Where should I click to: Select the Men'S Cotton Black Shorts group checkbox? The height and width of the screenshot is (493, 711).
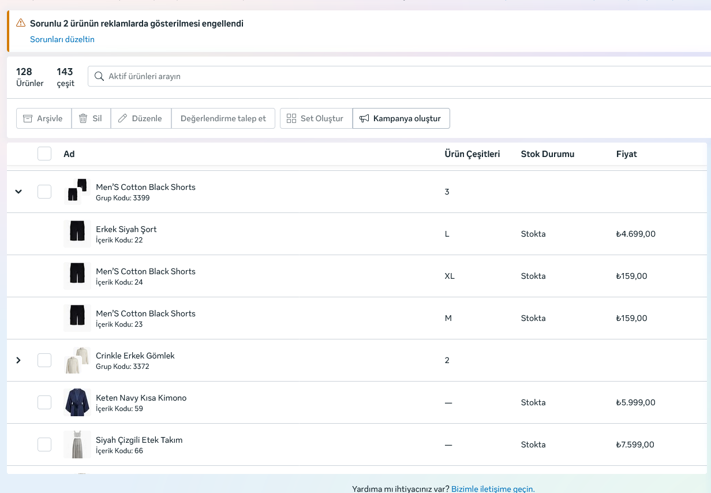[x=44, y=192]
